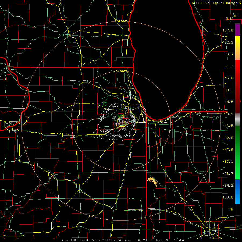The width and height of the screenshot is (242, 242).
Task: Click the 76.7 velocity scale value
Action: [x=229, y=54]
